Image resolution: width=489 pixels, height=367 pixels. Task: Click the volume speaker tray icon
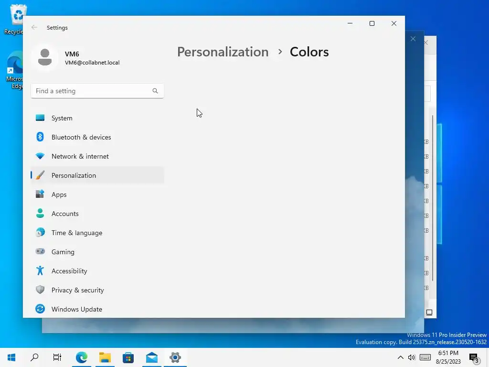(412, 357)
